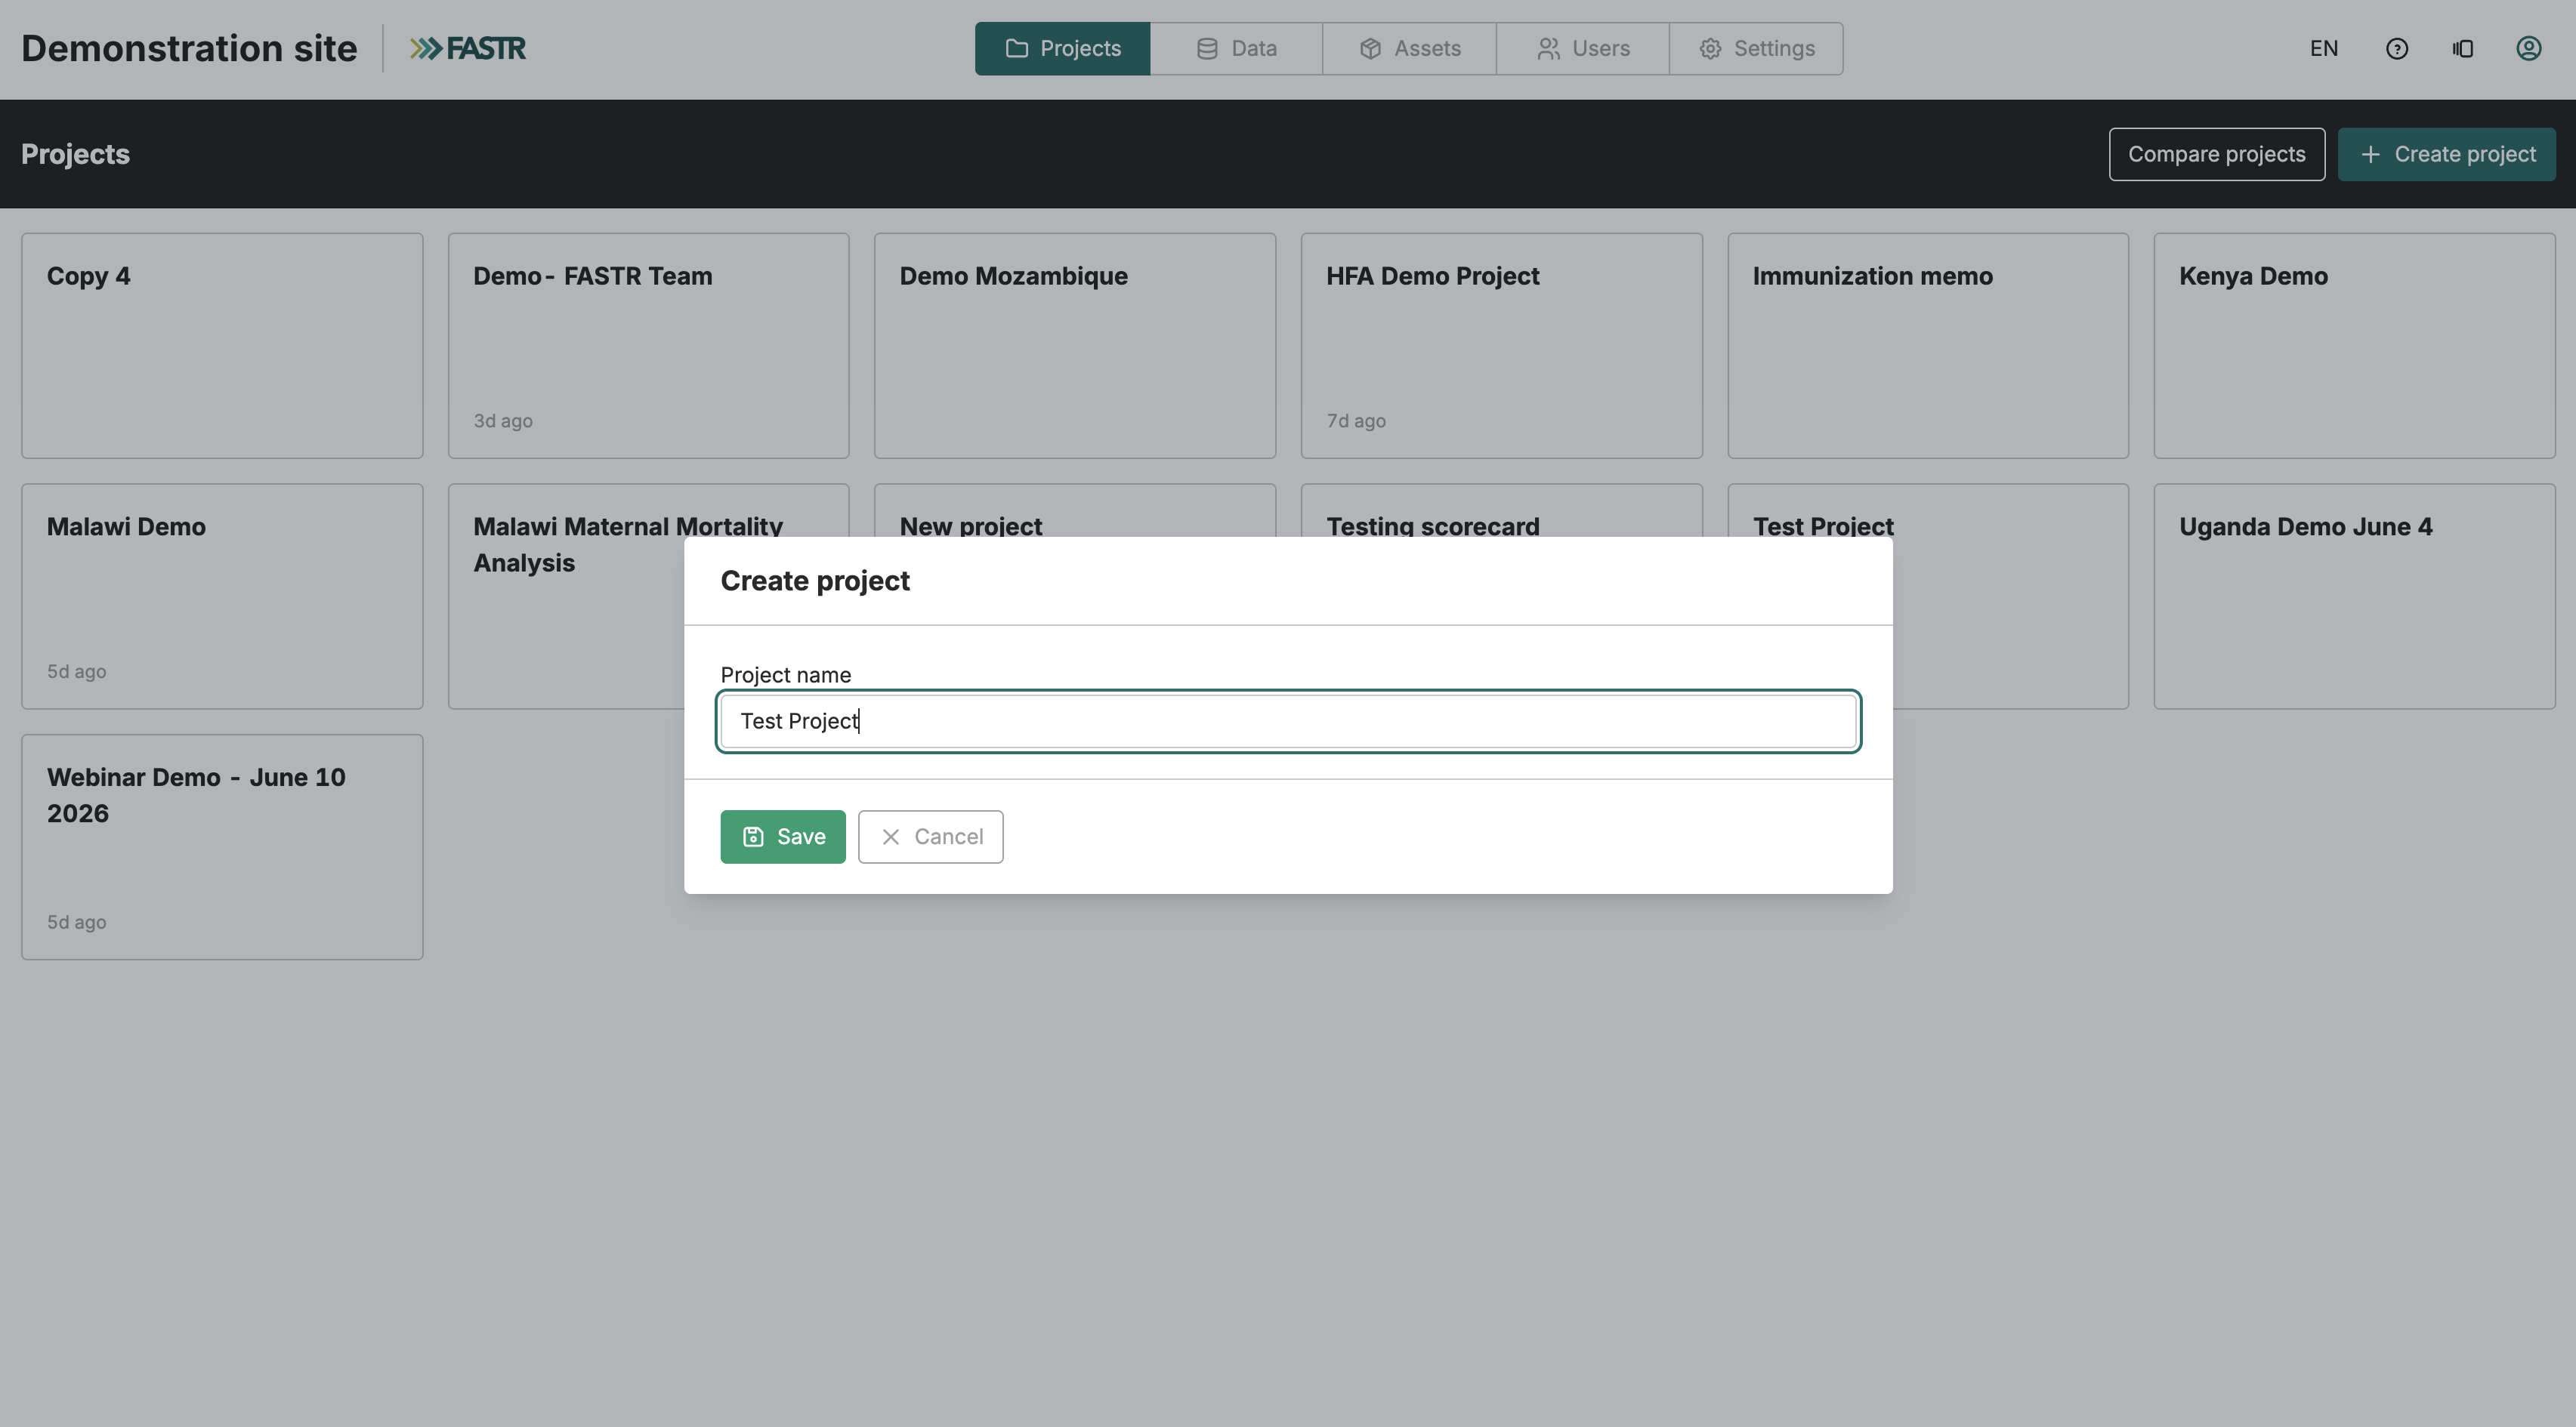Open the Demo Mozambique project card
Viewport: 2576px width, 1427px height.
pyautogui.click(x=1075, y=346)
